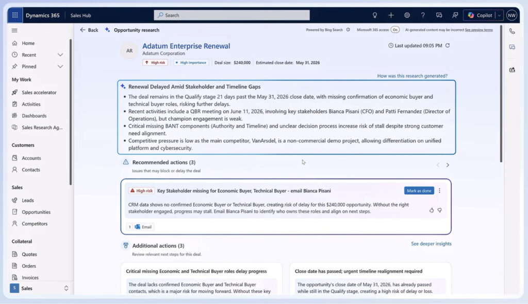Click the plus quick create icon
This screenshot has width=528, height=304.
(x=391, y=15)
